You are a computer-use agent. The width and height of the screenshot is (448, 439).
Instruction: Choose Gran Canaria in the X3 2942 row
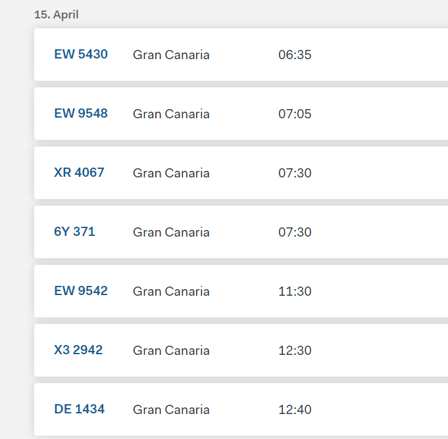171,350
